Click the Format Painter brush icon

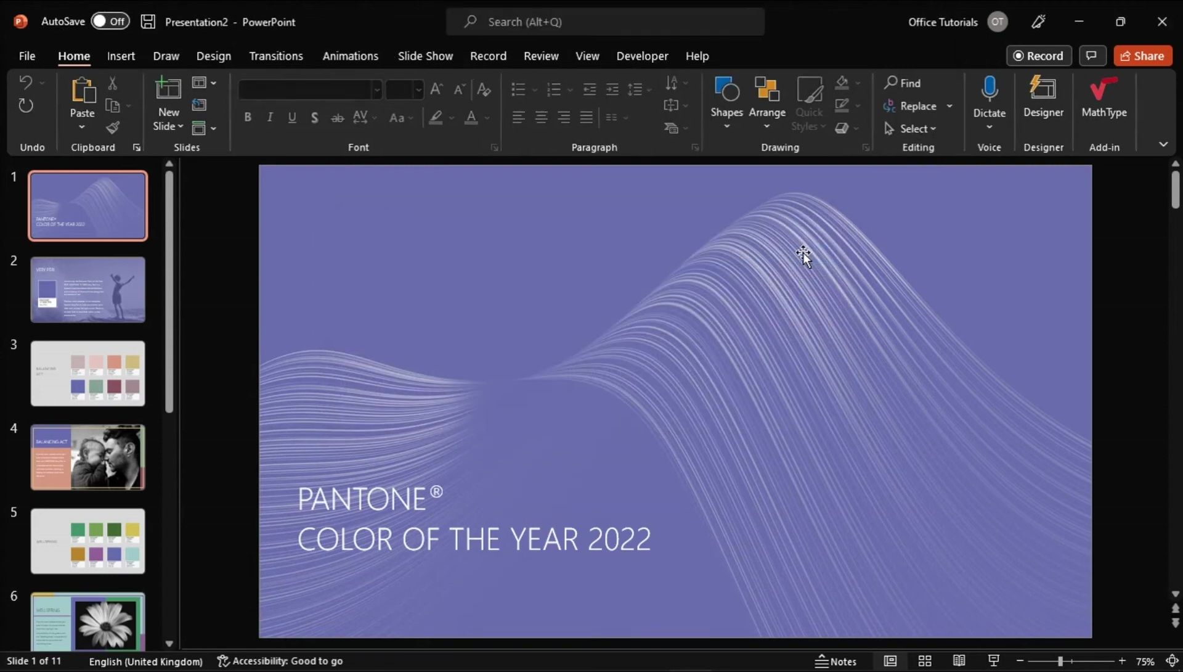click(113, 128)
